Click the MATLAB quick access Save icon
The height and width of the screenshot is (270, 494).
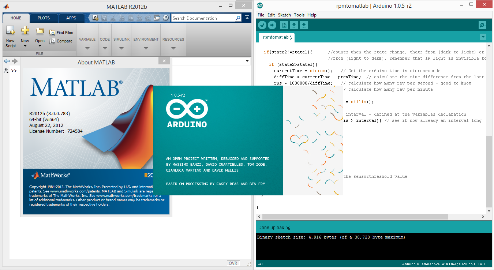104,18
